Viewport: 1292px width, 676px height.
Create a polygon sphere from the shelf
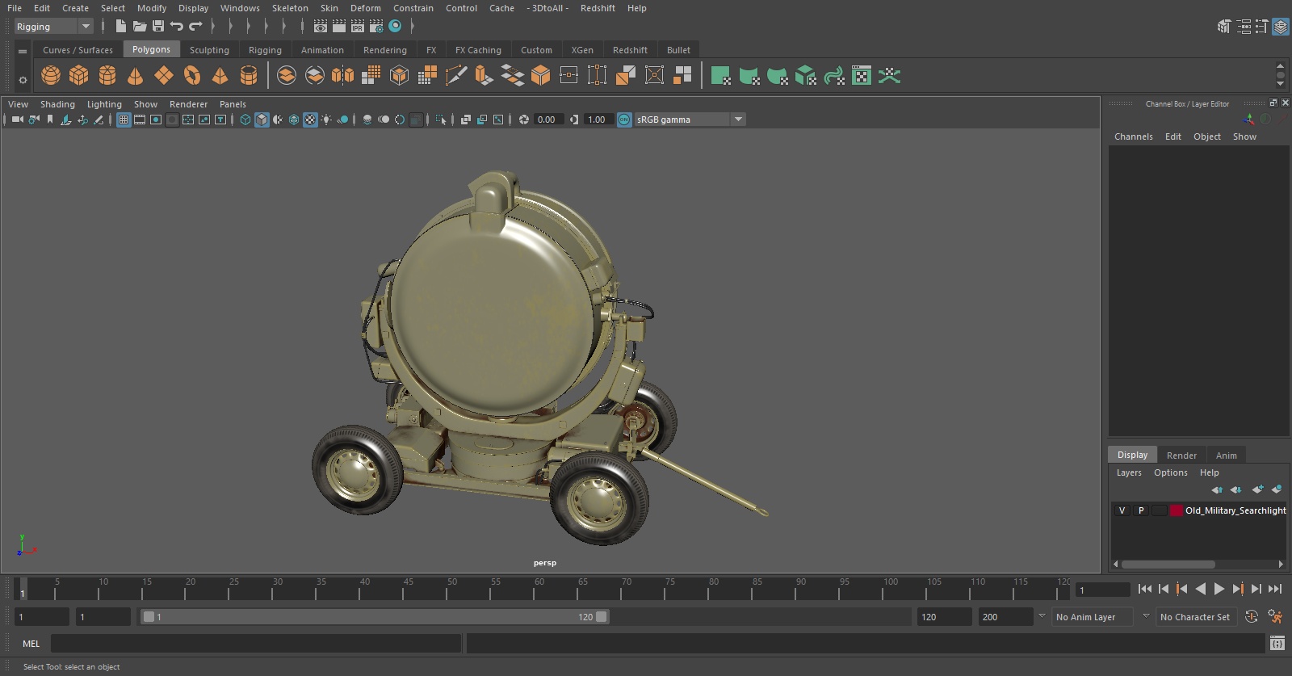coord(51,76)
